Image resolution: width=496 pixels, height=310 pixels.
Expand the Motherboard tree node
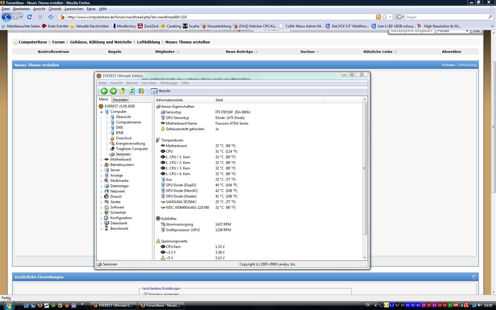pyautogui.click(x=101, y=160)
